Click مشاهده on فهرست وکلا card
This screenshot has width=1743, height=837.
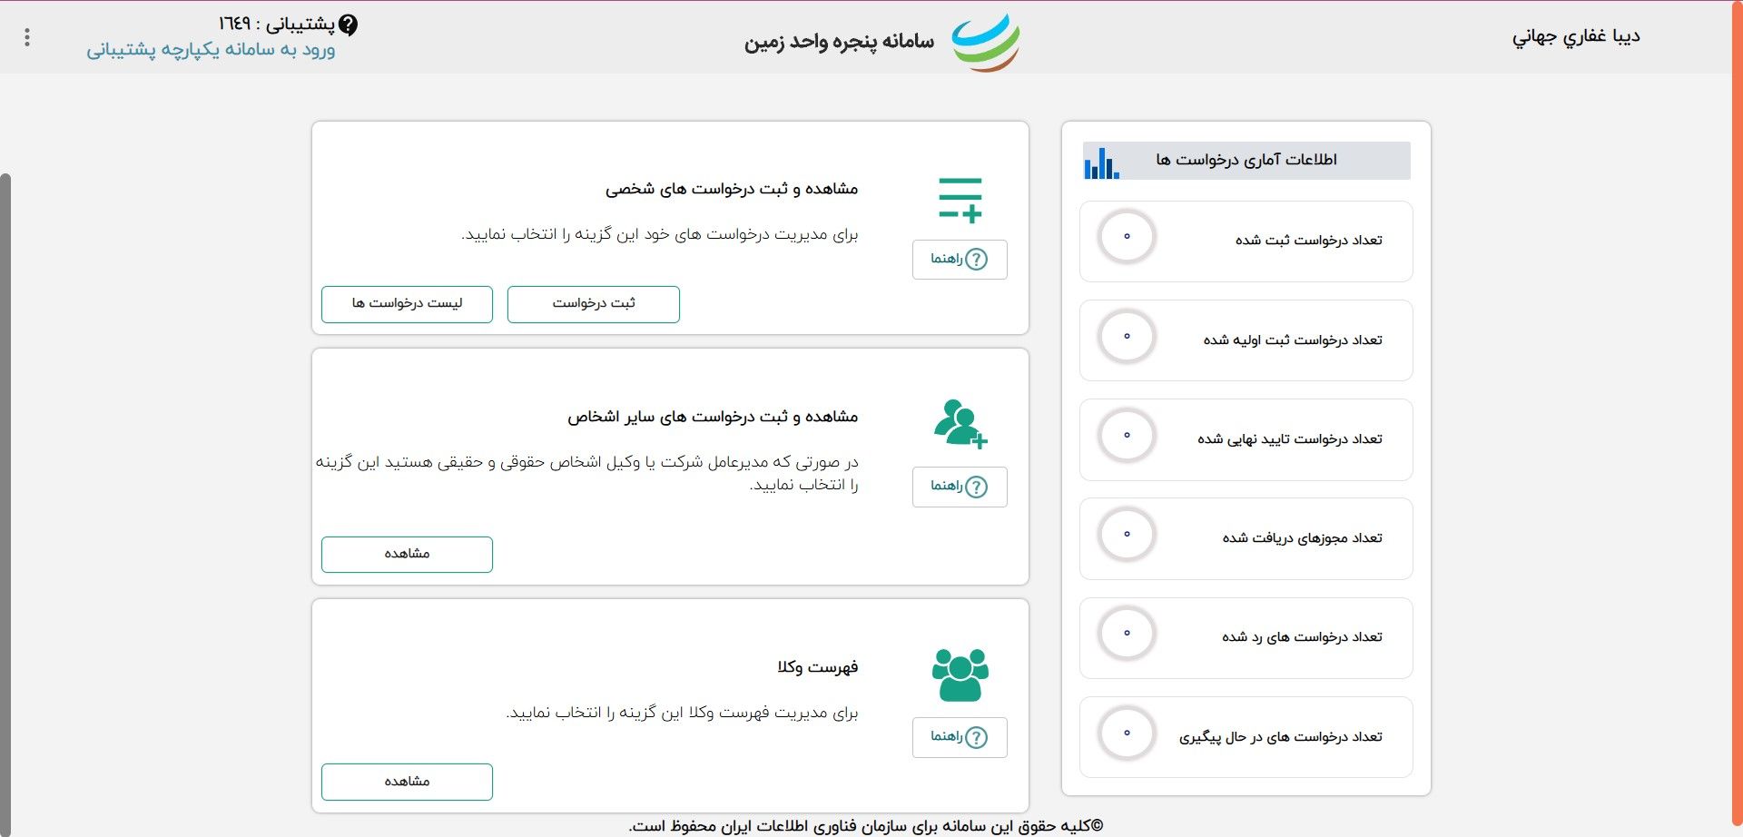click(406, 782)
